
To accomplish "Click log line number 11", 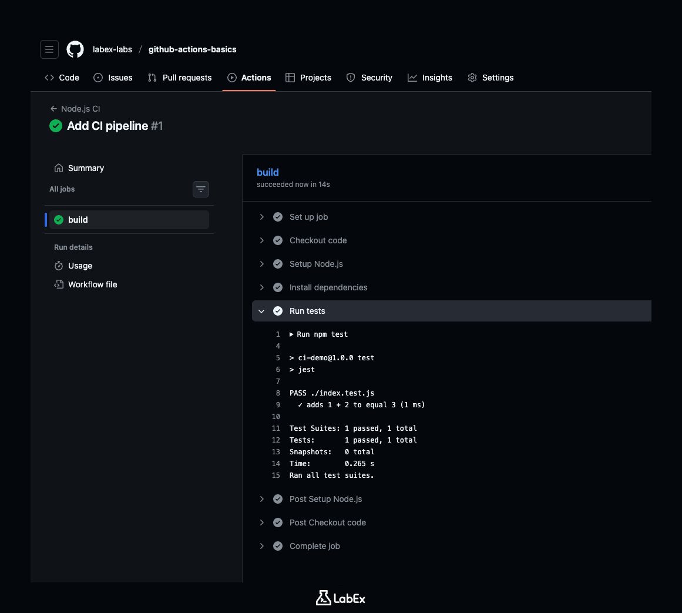I will (276, 428).
